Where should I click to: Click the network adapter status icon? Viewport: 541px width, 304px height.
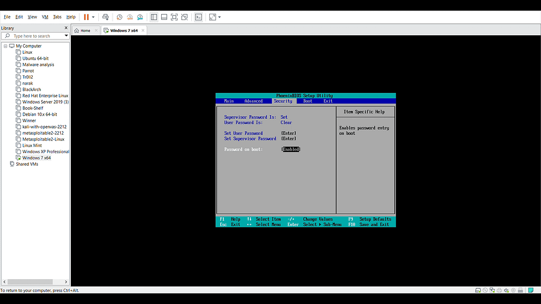pyautogui.click(x=492, y=290)
